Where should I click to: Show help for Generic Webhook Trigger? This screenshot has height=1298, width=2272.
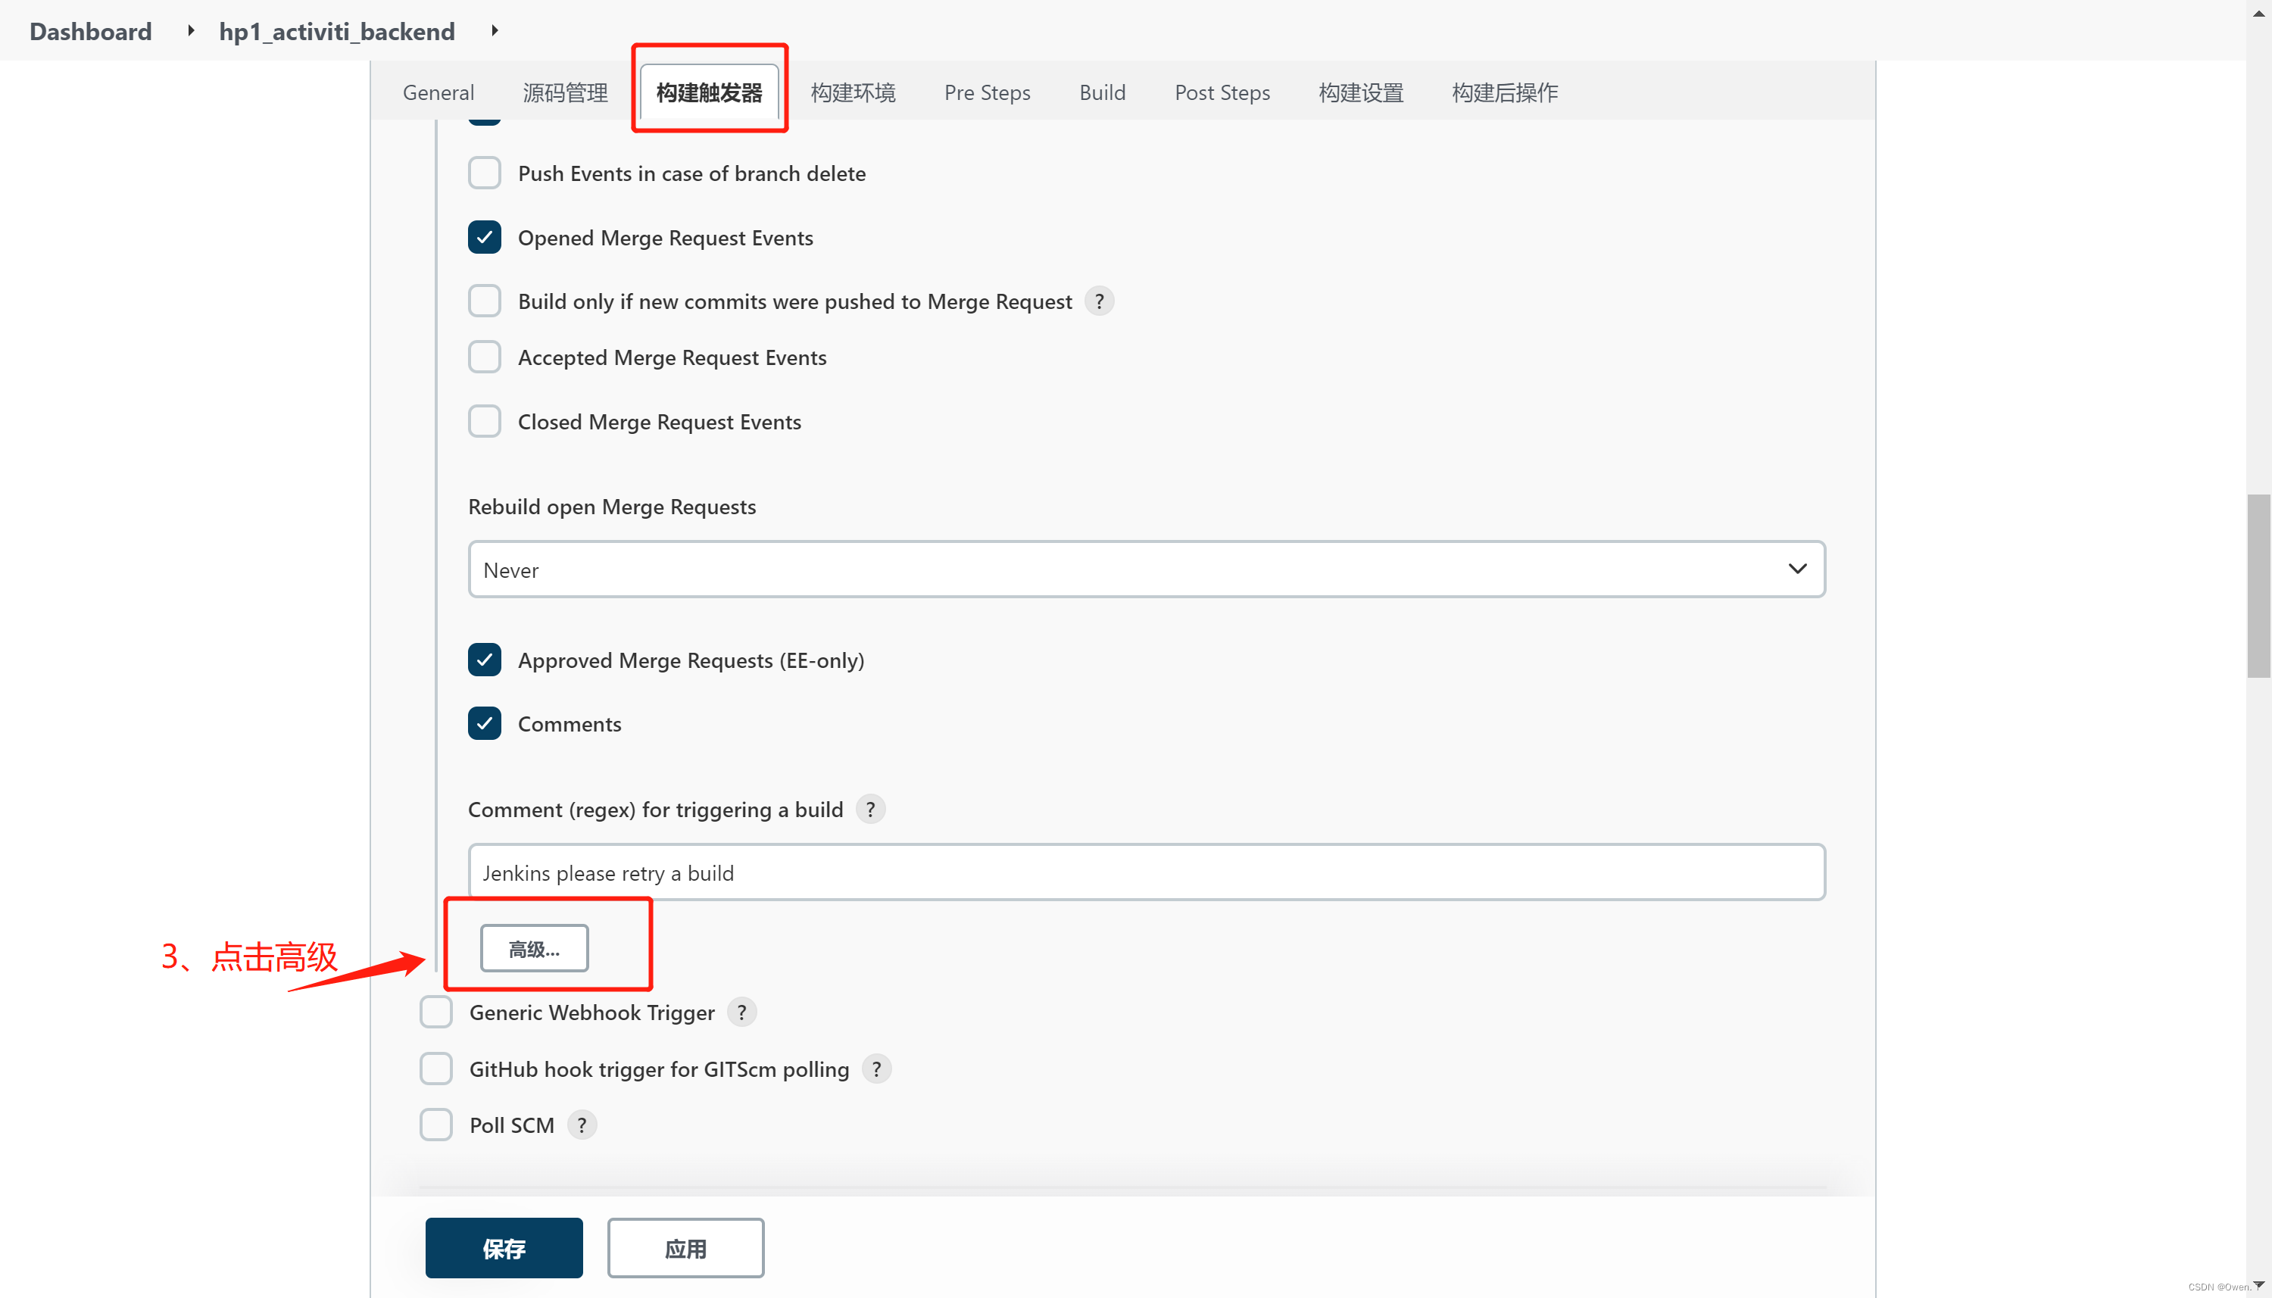(741, 1012)
